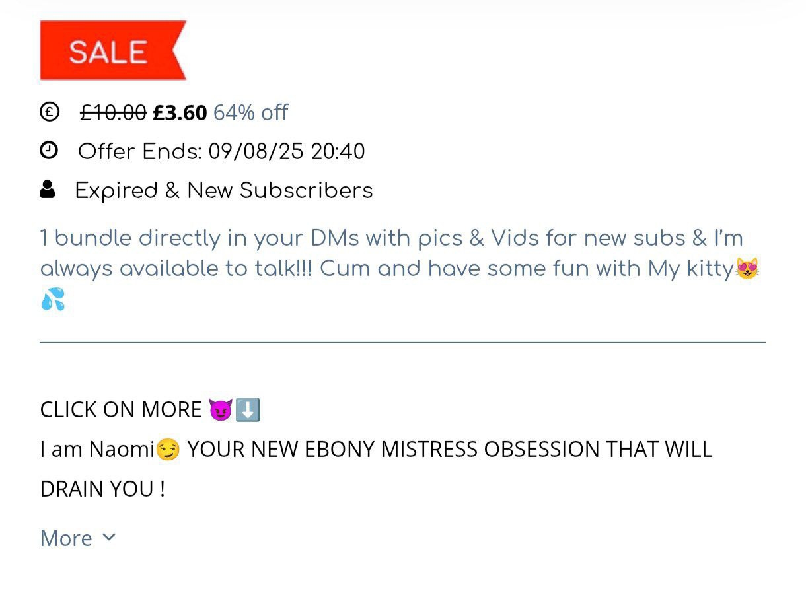Click the crossed-out £10.00 original price
The width and height of the screenshot is (806, 593).
pyautogui.click(x=113, y=113)
